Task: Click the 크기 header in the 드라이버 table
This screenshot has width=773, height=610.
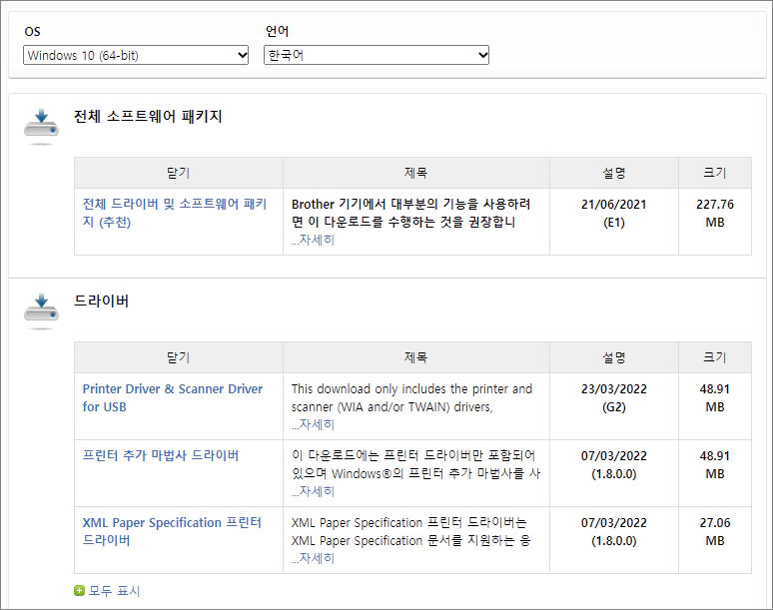Action: tap(715, 357)
